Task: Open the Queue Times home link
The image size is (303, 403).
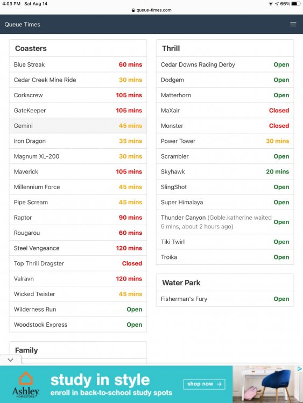Action: coord(23,24)
